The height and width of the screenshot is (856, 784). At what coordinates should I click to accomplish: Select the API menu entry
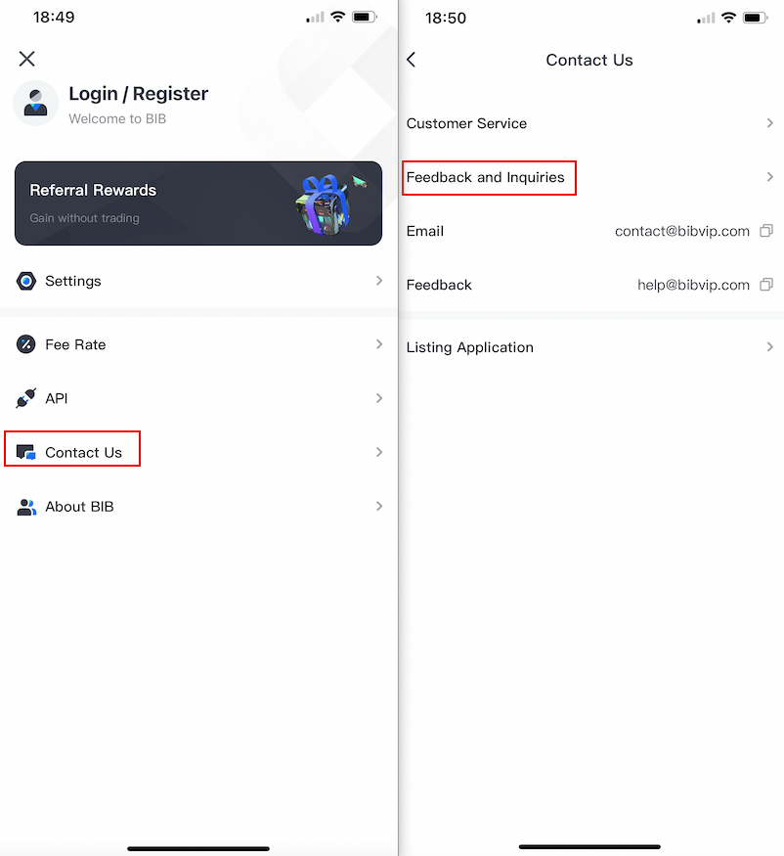pos(198,398)
